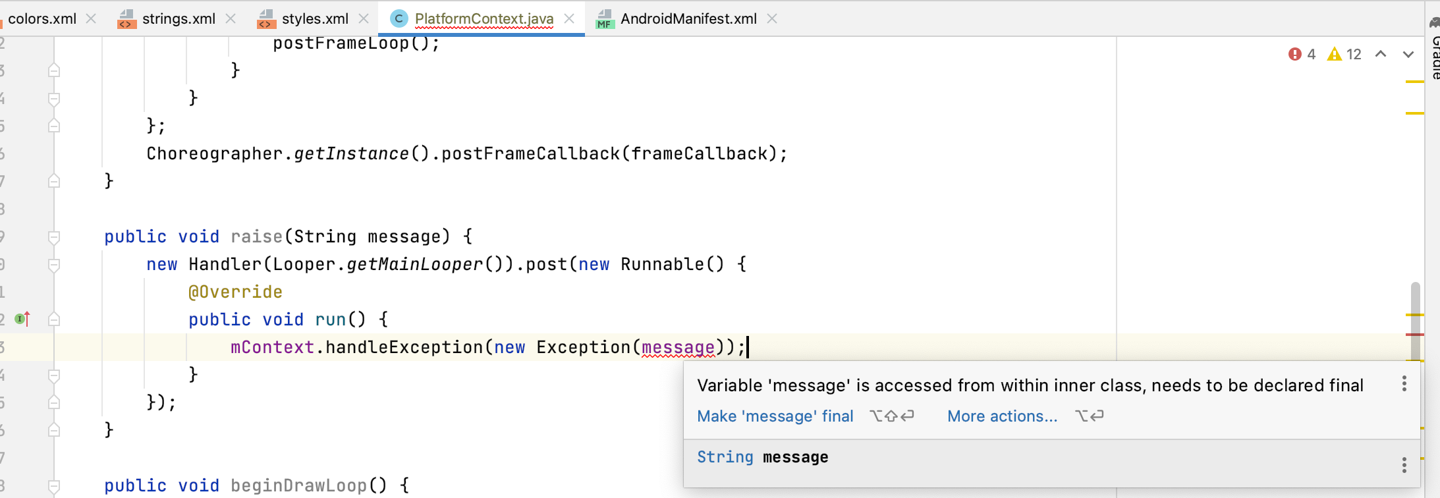Viewport: 1440px width, 498px height.
Task: Click the XML file icon on strings.xml tab
Action: (x=126, y=19)
